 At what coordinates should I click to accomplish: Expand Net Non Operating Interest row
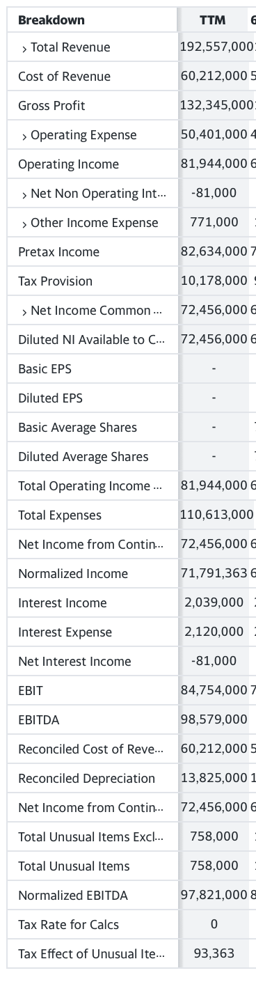[x=24, y=194]
